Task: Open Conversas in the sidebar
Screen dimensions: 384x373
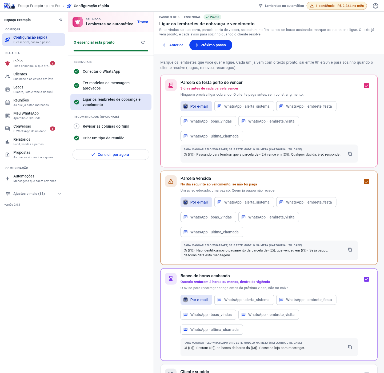Action: point(34,128)
